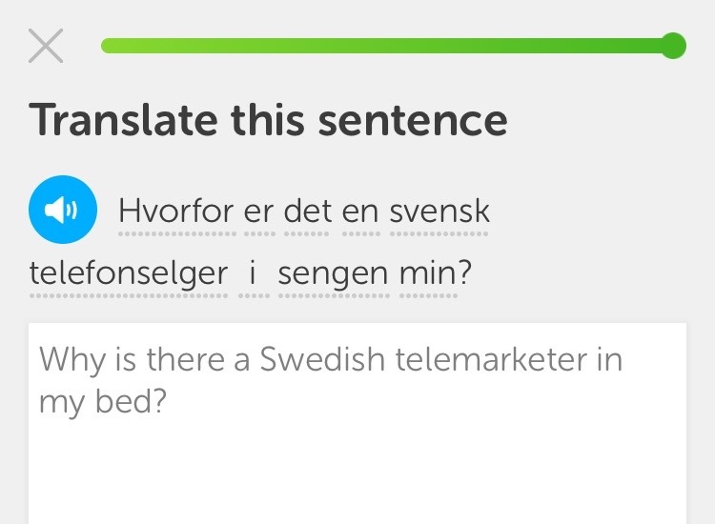Look up the word "telefonselger"
Screen dimensions: 715x524
(x=129, y=274)
